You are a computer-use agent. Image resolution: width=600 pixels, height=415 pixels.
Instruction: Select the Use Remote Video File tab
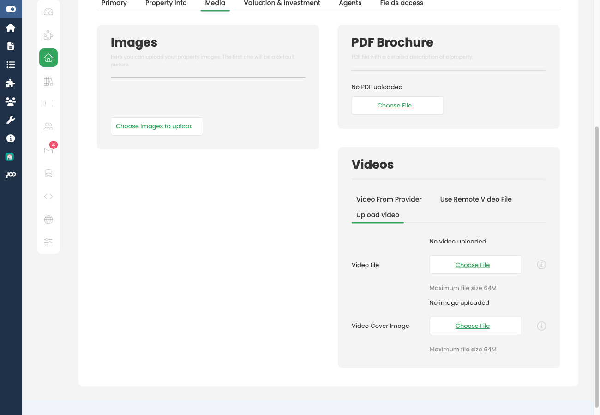click(476, 199)
